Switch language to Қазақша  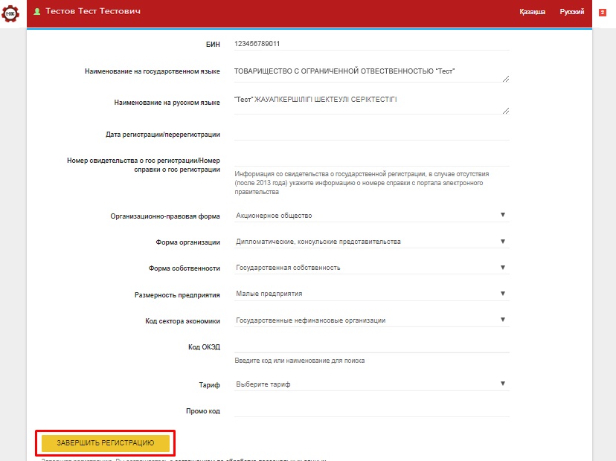[532, 12]
